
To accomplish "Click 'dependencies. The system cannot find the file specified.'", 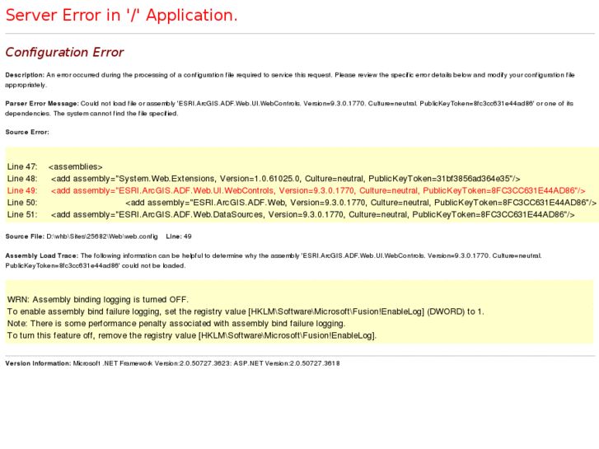I will click(x=91, y=114).
